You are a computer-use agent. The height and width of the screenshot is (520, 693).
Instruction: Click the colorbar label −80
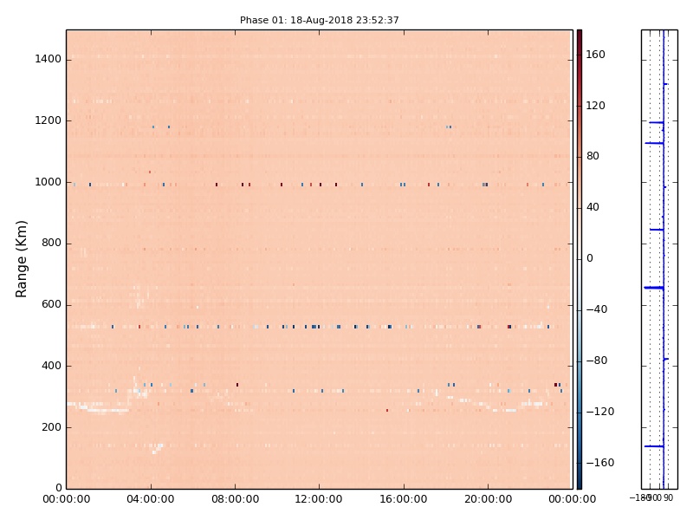597,361
